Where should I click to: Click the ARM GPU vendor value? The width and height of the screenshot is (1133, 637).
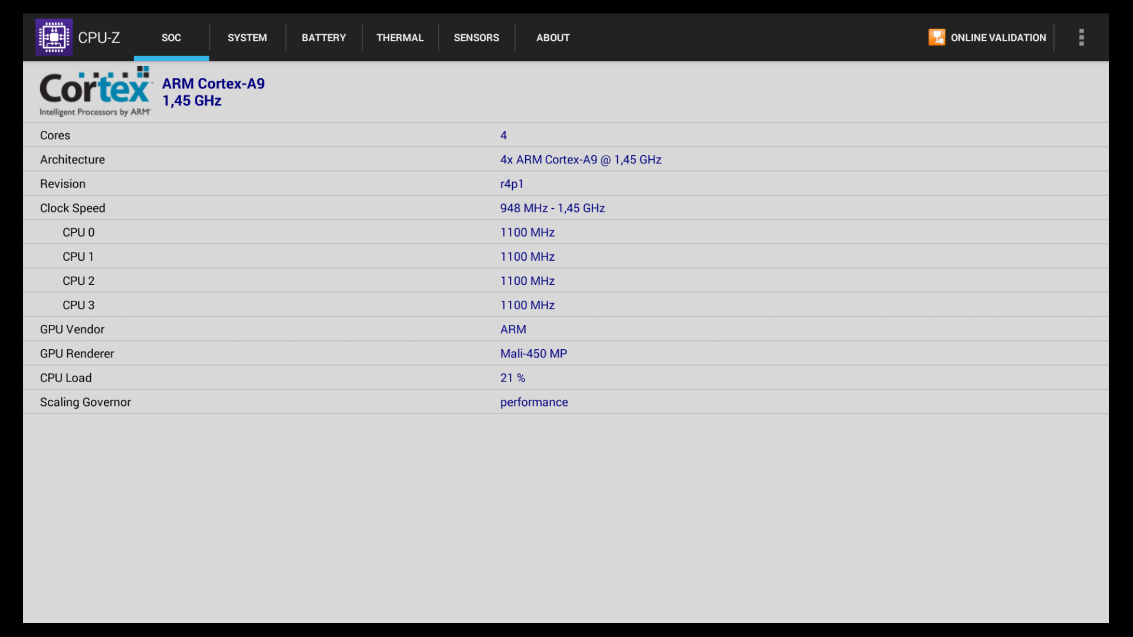pos(513,330)
